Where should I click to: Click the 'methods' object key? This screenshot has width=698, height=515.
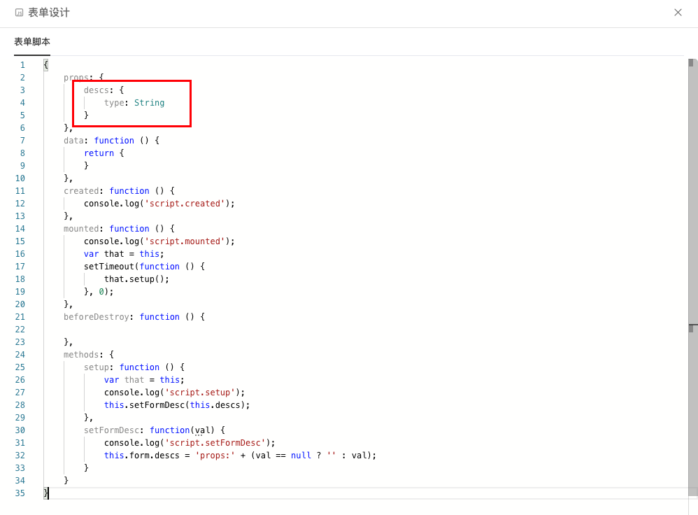tap(79, 354)
